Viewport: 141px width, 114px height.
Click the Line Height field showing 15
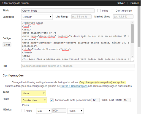(x=127, y=100)
